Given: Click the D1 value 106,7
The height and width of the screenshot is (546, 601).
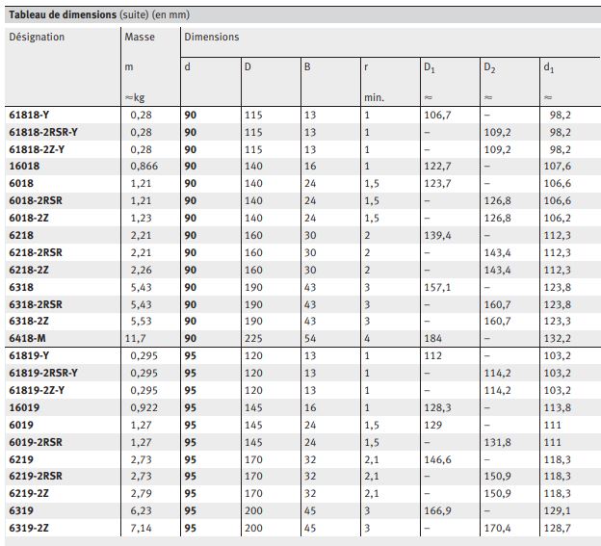Looking at the screenshot, I should click(x=437, y=115).
